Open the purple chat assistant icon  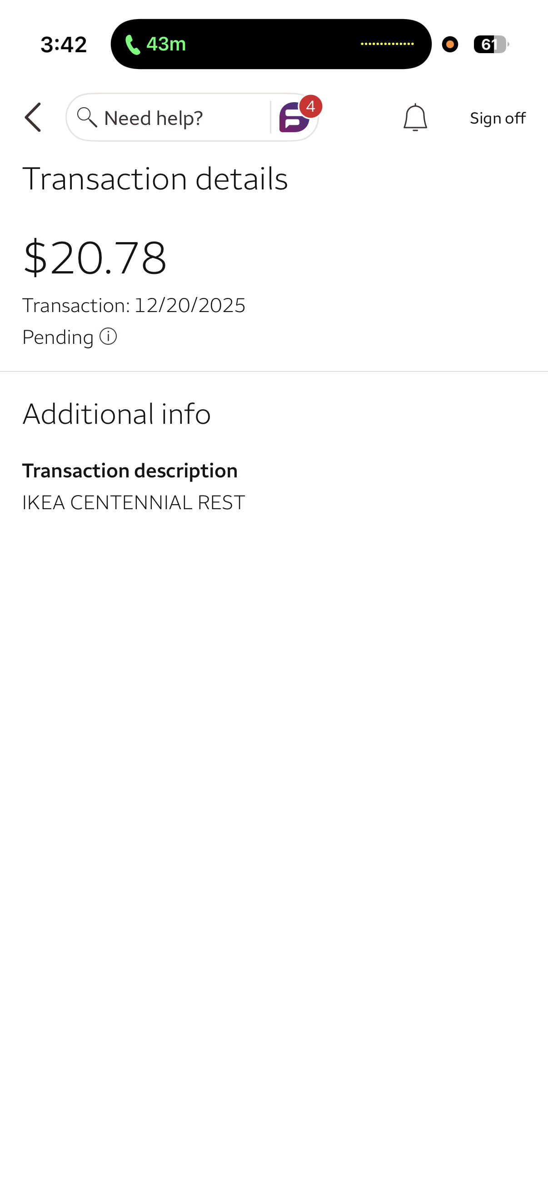pyautogui.click(x=294, y=118)
